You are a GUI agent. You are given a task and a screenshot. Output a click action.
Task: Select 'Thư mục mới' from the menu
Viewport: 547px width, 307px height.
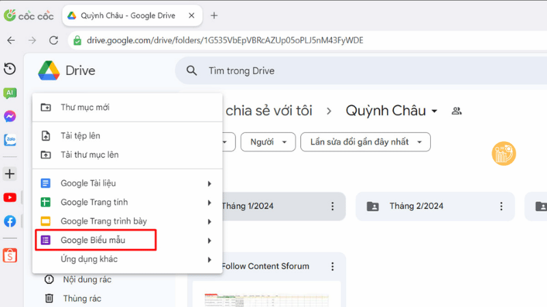pos(127,107)
